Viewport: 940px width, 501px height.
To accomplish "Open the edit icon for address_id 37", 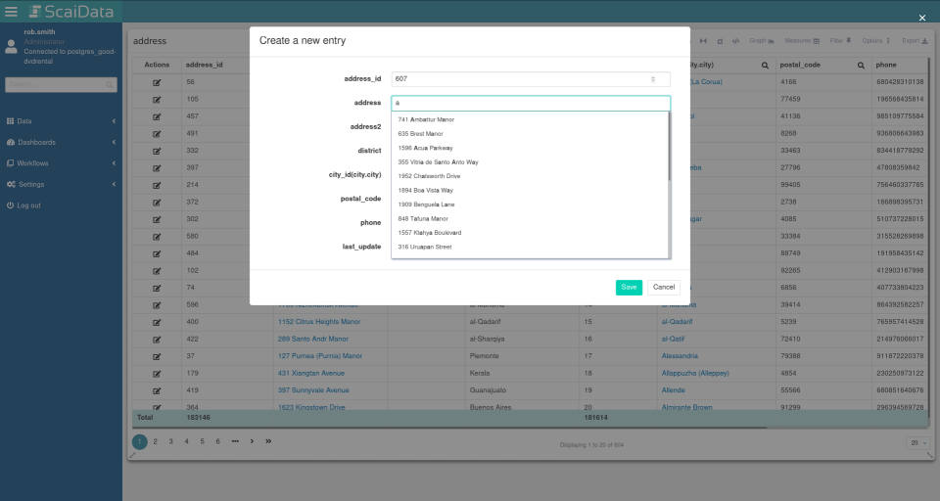I will click(x=157, y=356).
